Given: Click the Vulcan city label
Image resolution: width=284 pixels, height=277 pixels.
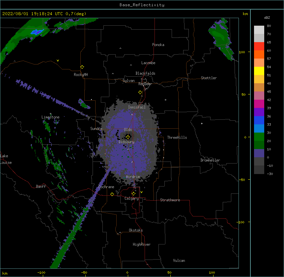Looking at the screenshot, I should coord(179,261).
